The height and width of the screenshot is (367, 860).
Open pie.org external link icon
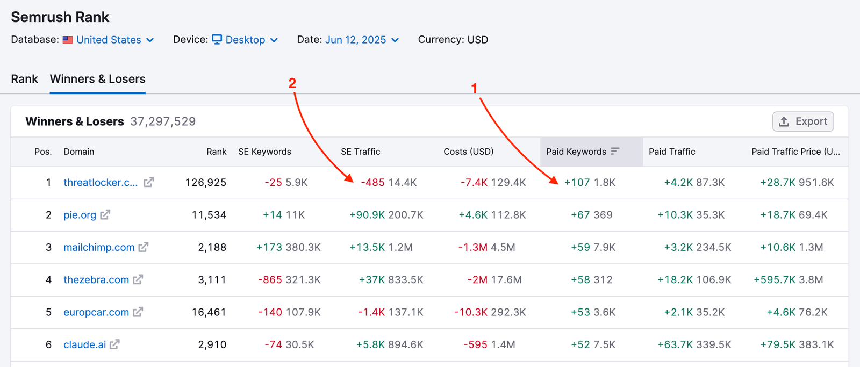coord(105,215)
